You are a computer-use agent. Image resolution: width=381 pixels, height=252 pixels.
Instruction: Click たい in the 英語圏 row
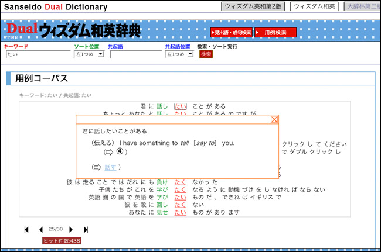[181, 198]
